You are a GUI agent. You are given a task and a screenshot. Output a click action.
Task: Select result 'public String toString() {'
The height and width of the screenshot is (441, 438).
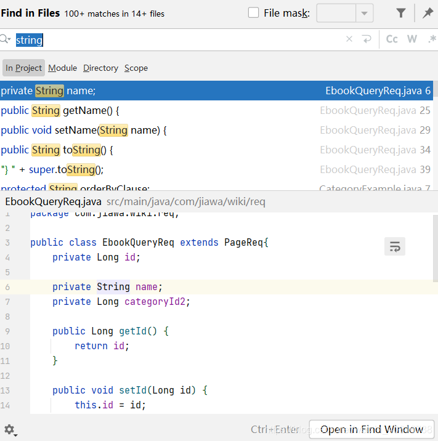[216, 150]
